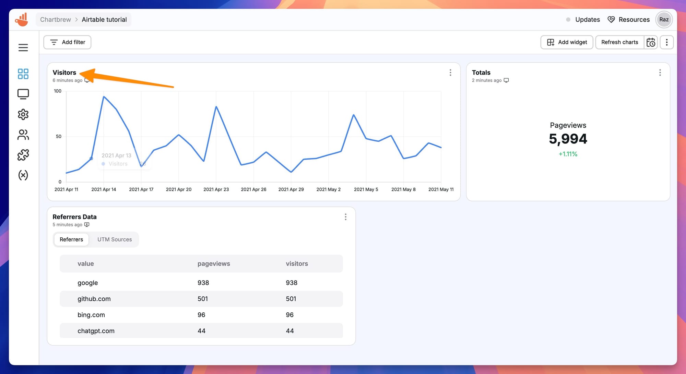Open the chart refresh schedule calendar icon
This screenshot has height=374, width=686.
pos(651,42)
